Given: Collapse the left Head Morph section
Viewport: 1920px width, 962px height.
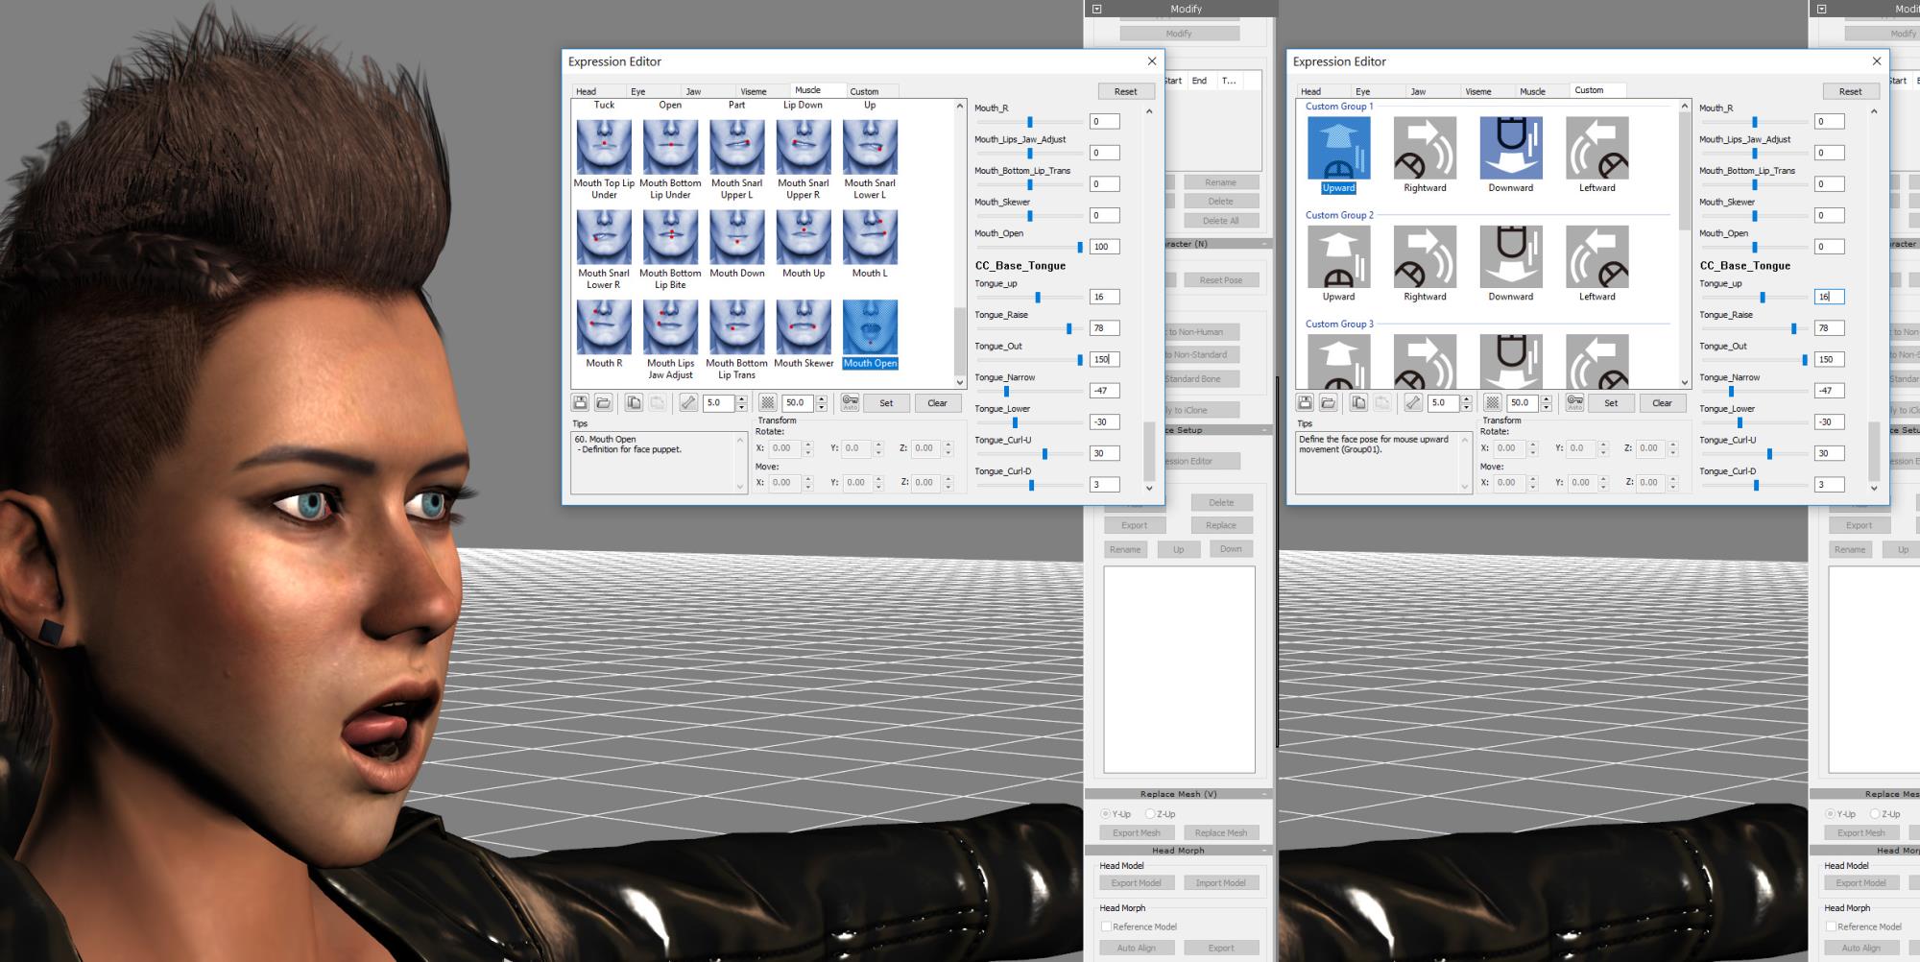Looking at the screenshot, I should tap(1265, 851).
